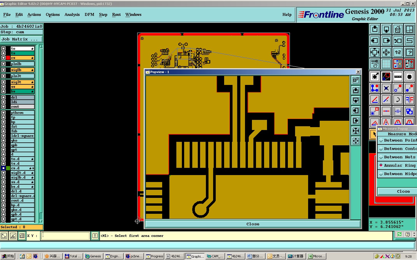Select the 'sig3t' layer row
417x260 pixels.
[23, 82]
